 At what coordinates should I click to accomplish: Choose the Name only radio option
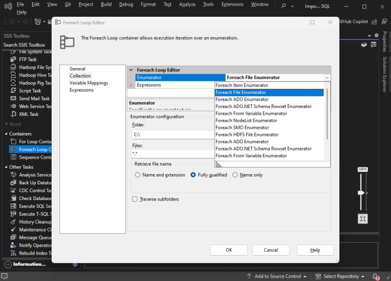coord(235,175)
